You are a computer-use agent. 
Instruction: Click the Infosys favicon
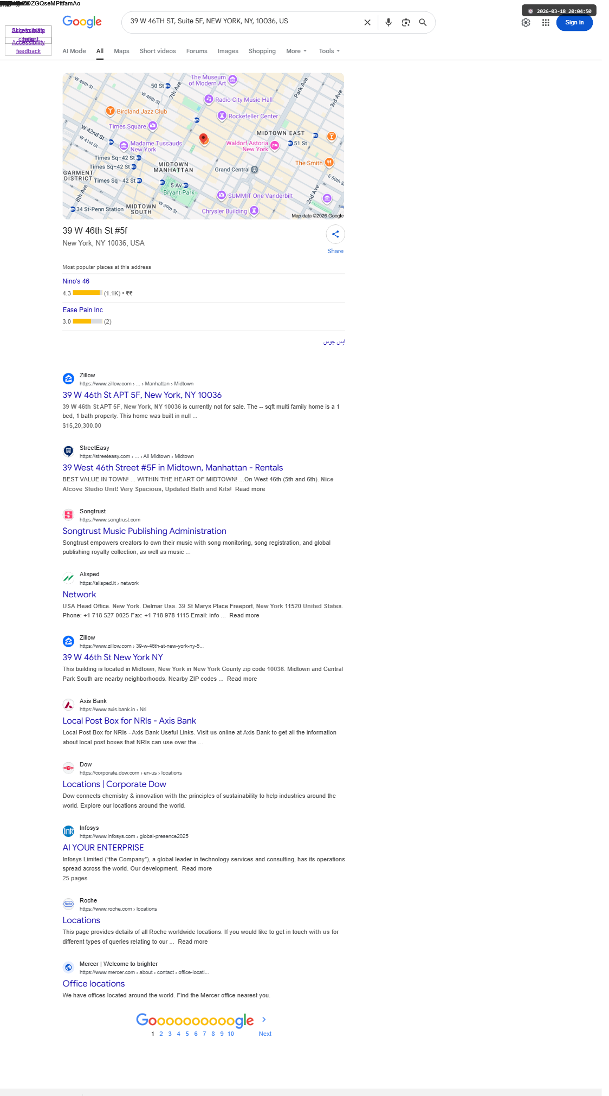pos(68,831)
